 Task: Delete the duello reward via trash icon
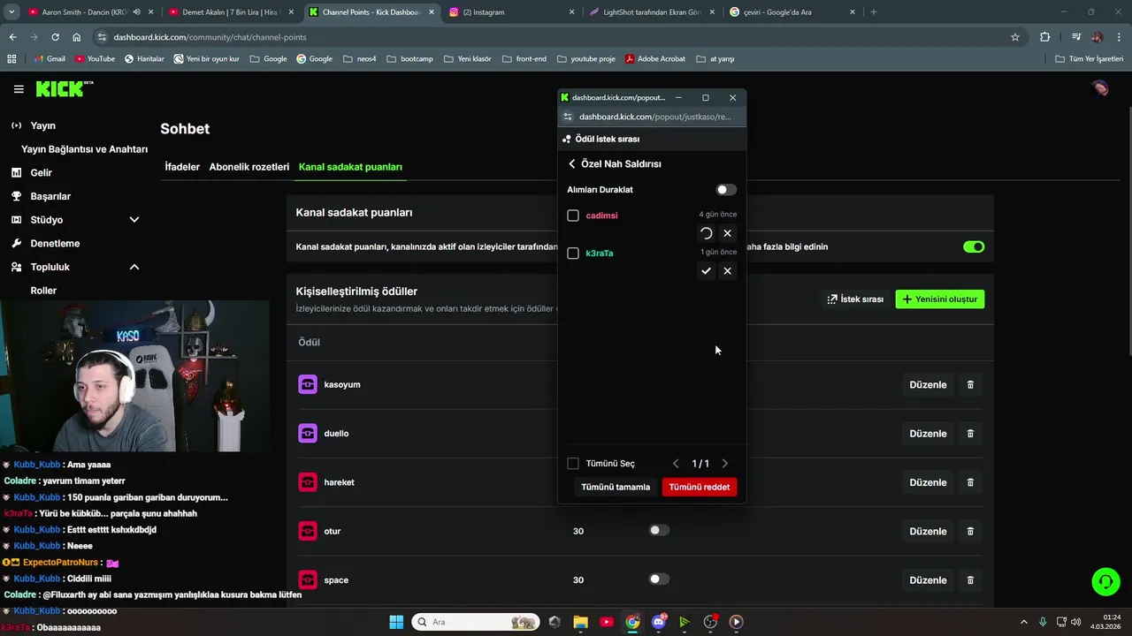(x=970, y=434)
